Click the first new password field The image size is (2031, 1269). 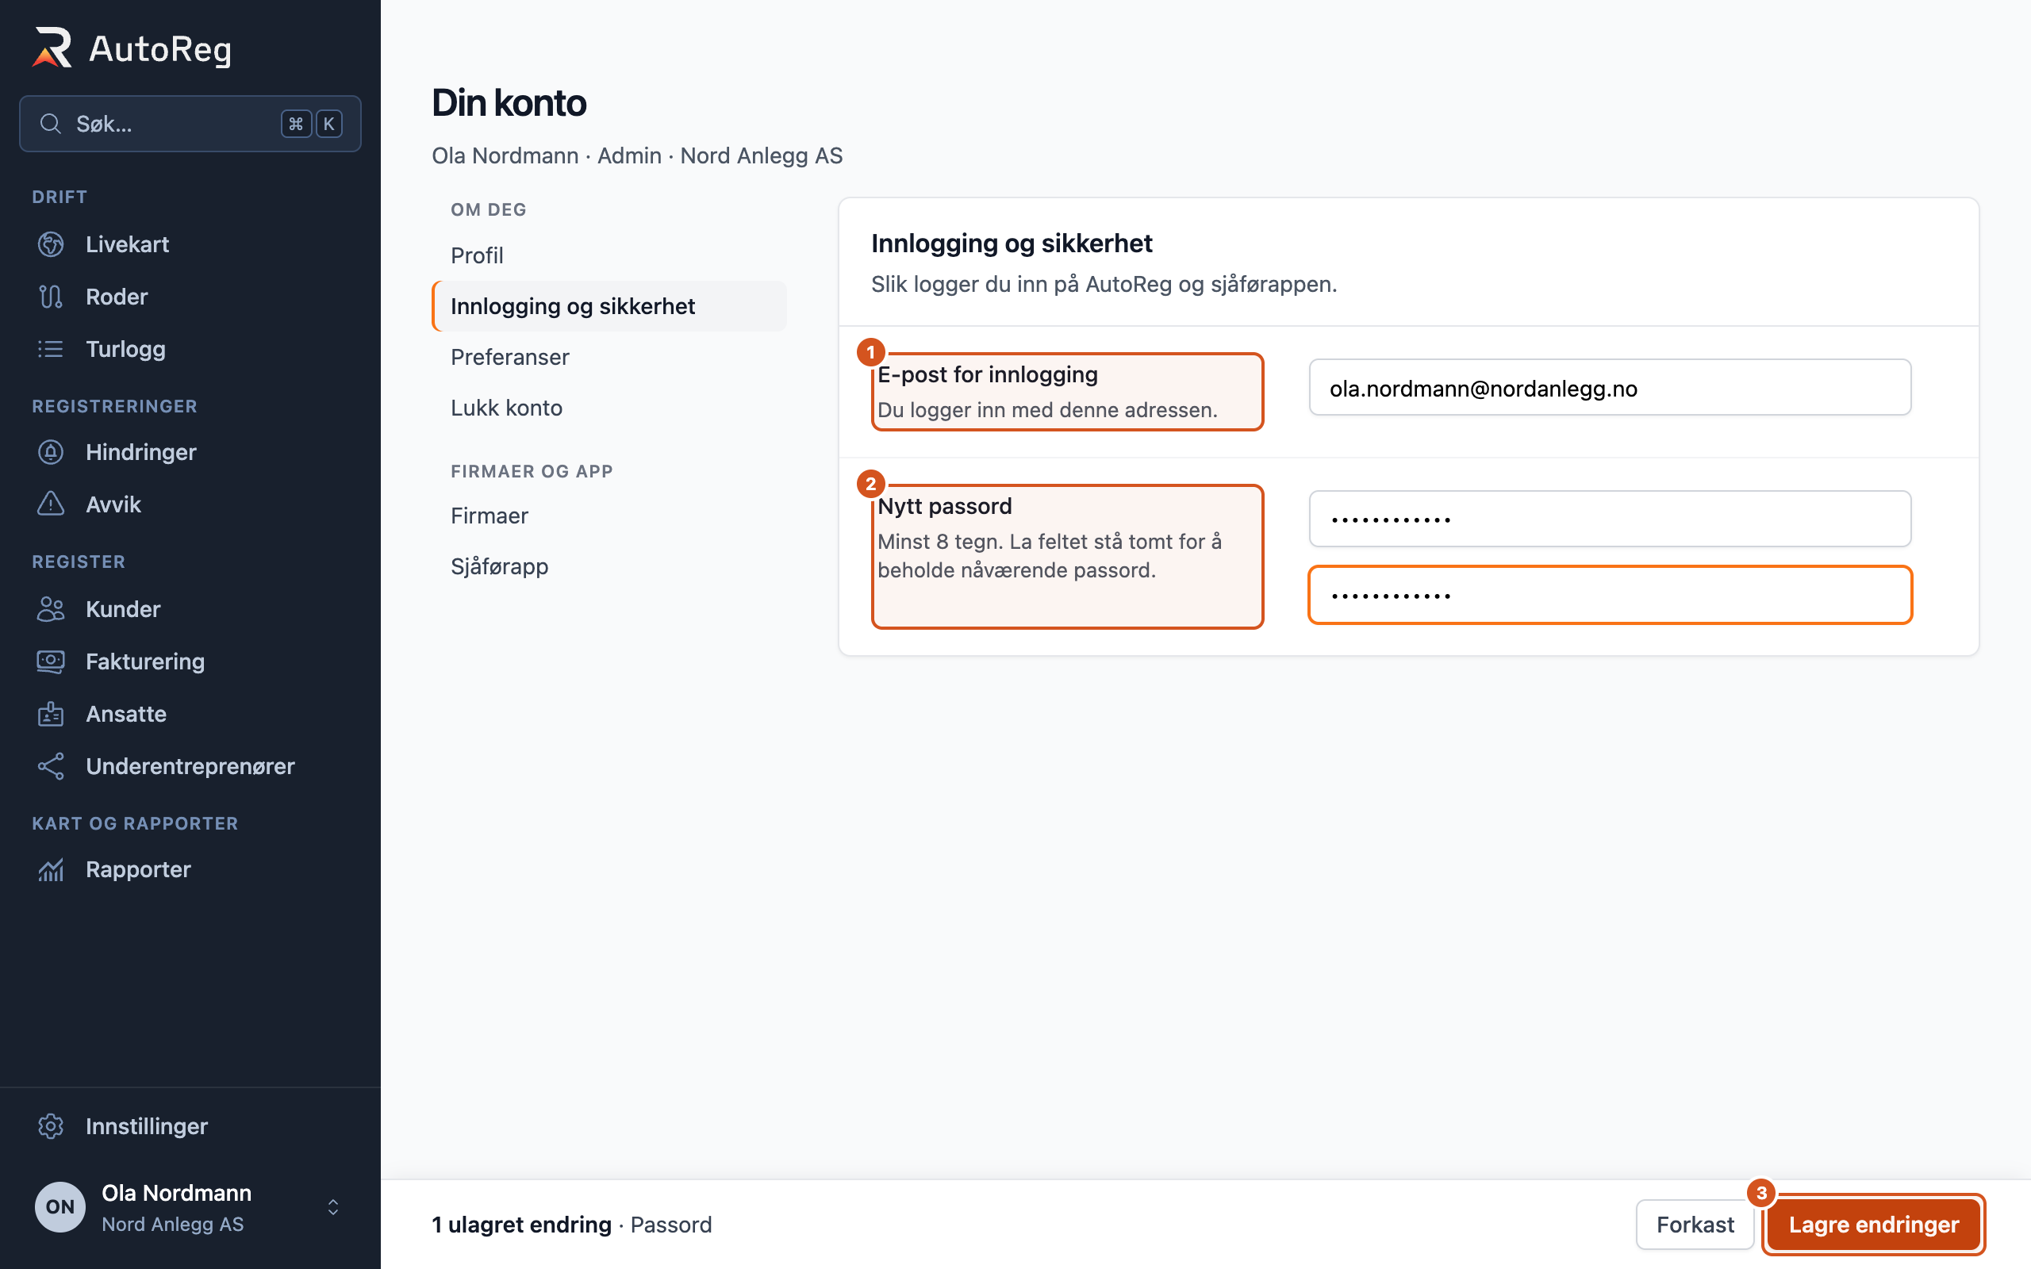tap(1610, 519)
